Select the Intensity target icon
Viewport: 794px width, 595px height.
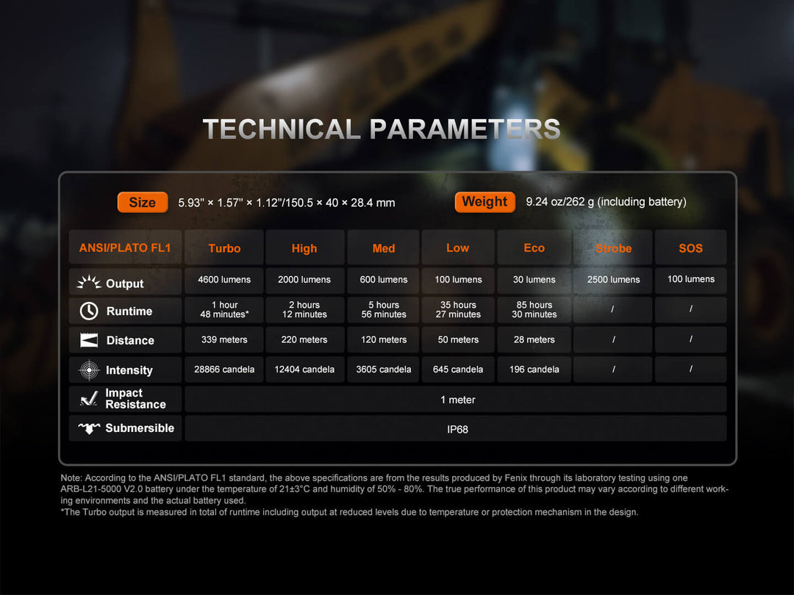pyautogui.click(x=89, y=369)
